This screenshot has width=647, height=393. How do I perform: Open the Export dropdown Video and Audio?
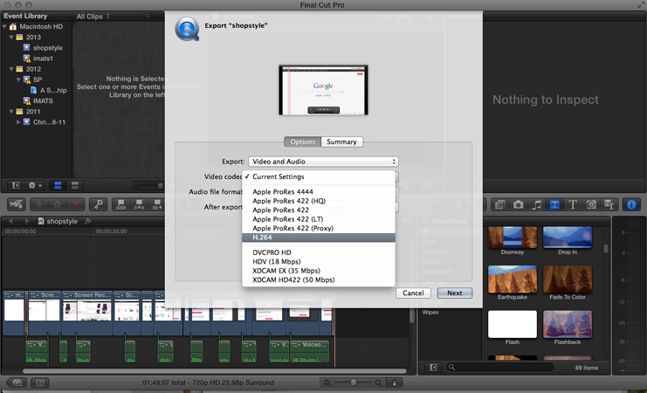[x=323, y=162]
